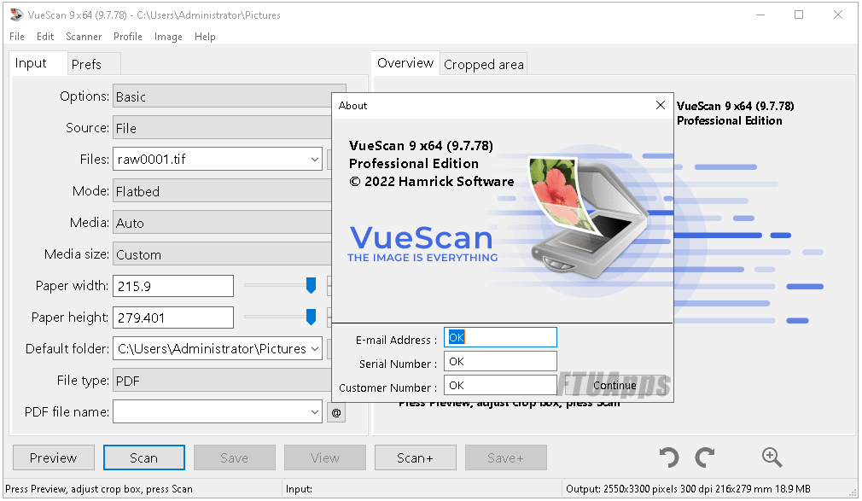Viewport: 862px width, 501px height.
Task: Minimize the VueScan window
Action: pos(760,15)
